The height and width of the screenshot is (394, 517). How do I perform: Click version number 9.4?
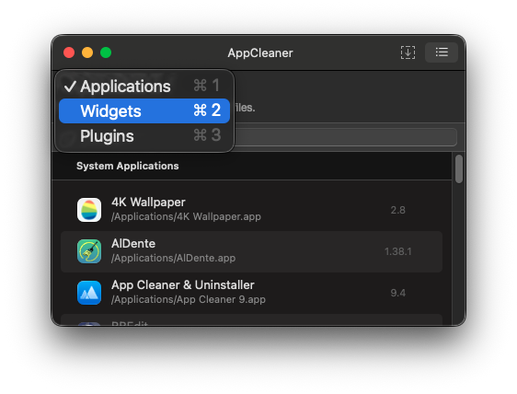coord(397,293)
